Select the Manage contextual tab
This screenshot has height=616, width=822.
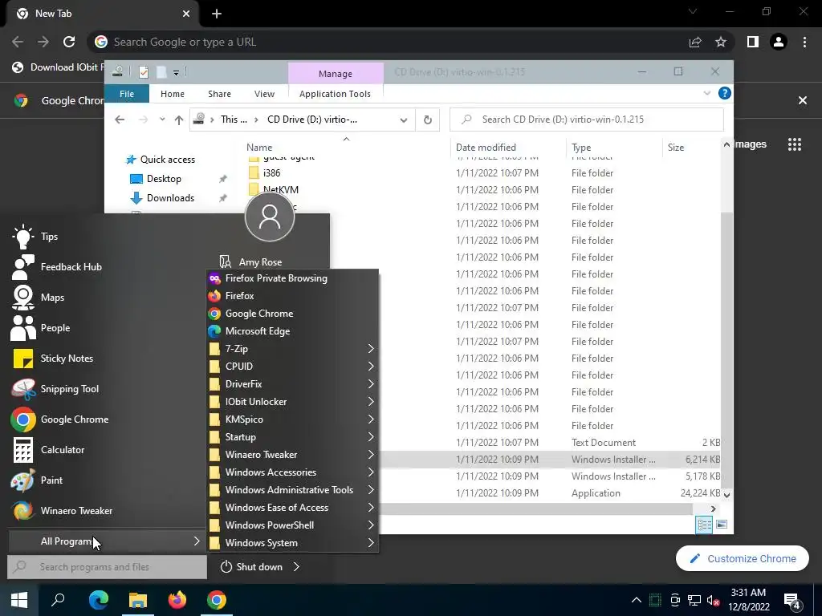tap(336, 73)
